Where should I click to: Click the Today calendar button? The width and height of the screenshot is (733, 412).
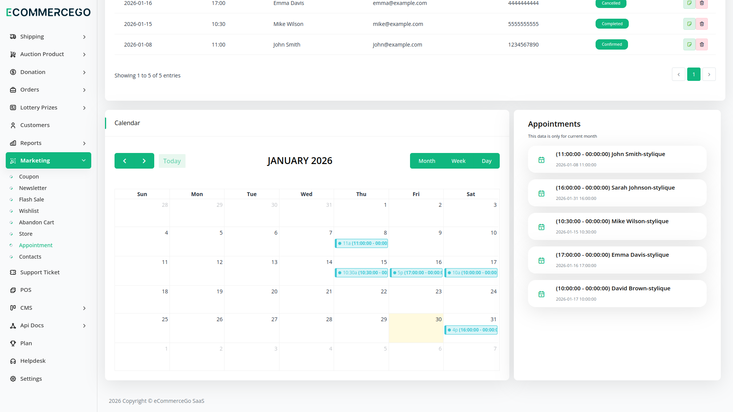172,161
